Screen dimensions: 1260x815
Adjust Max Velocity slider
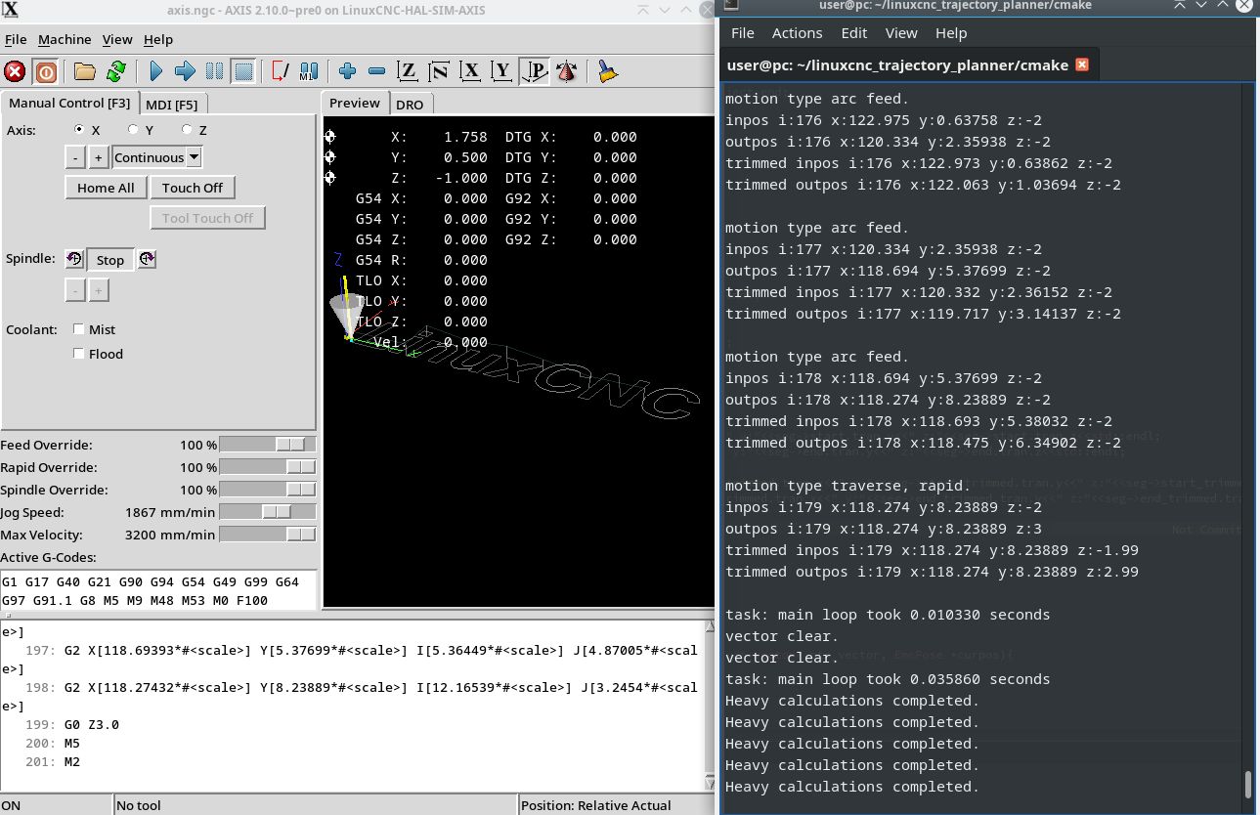tap(268, 535)
